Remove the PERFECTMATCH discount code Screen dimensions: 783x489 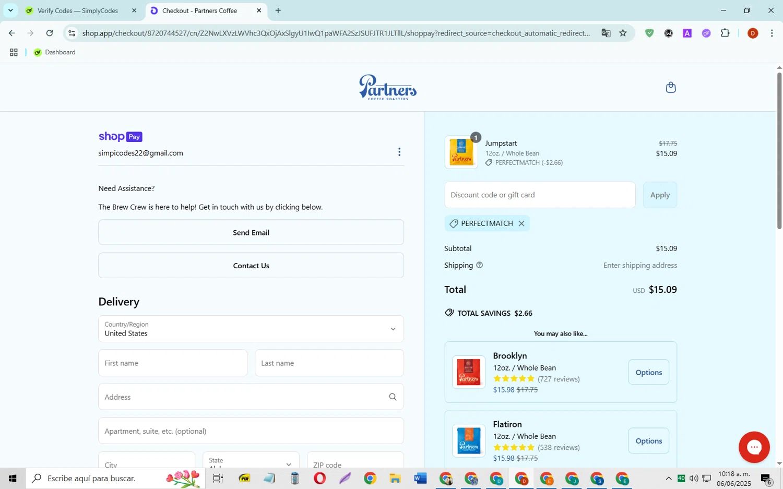[x=521, y=223]
